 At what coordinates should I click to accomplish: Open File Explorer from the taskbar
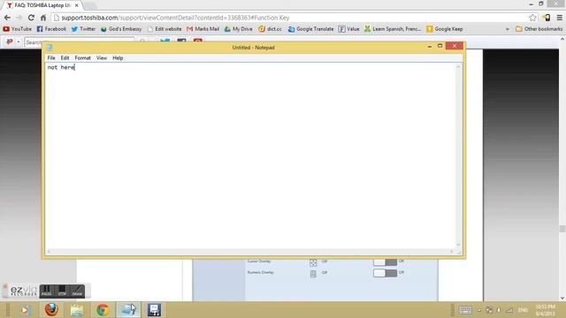[x=77, y=310]
